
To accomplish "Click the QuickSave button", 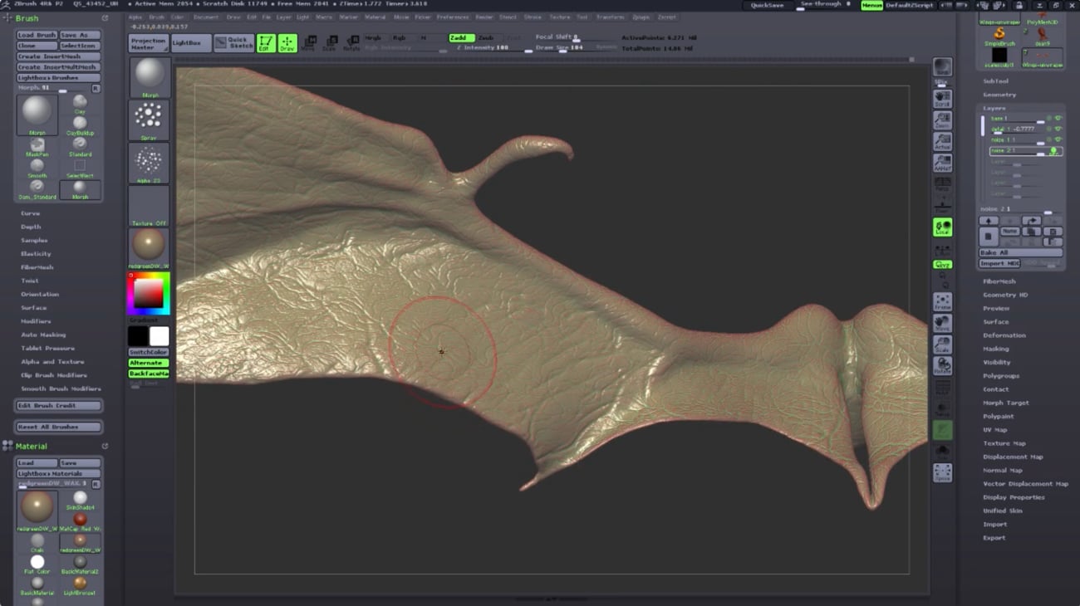I will (767, 5).
